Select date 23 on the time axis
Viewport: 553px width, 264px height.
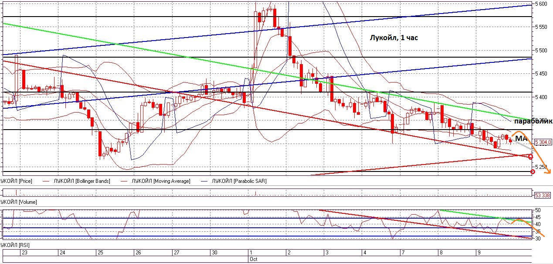point(24,253)
